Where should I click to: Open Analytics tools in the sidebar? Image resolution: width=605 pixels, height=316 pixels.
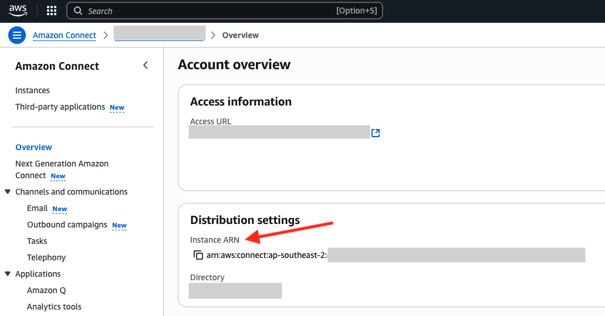point(54,307)
